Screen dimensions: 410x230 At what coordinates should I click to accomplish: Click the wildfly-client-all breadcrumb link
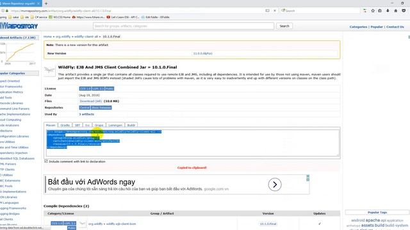coord(86,36)
